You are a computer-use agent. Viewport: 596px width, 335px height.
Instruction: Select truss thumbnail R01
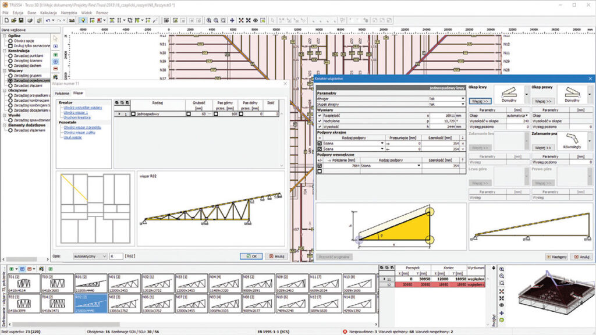90,283
